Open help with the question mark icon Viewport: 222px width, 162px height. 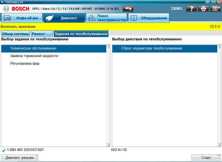(x=191, y=8)
